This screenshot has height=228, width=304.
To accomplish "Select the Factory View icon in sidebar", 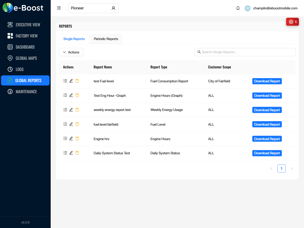I will 10,36.
